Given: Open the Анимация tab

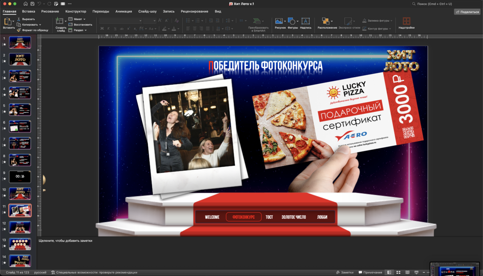Looking at the screenshot, I should (124, 11).
